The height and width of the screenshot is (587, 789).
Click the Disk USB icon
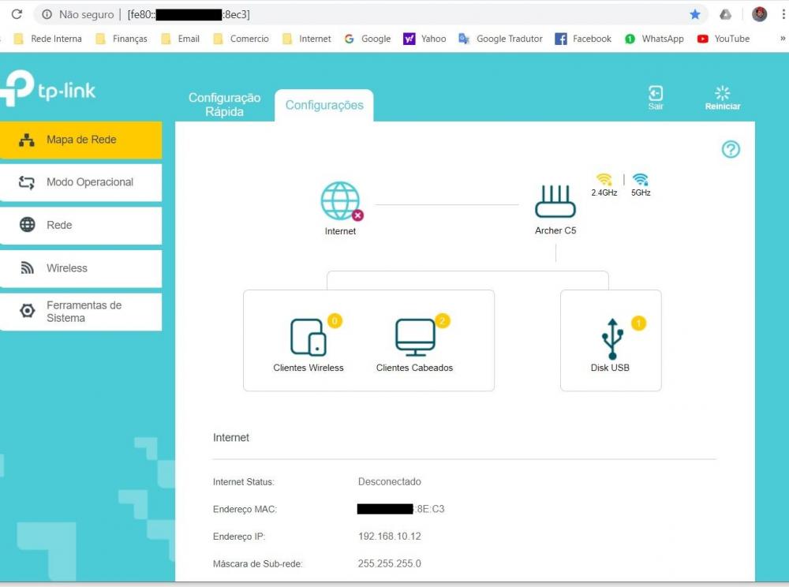(611, 338)
